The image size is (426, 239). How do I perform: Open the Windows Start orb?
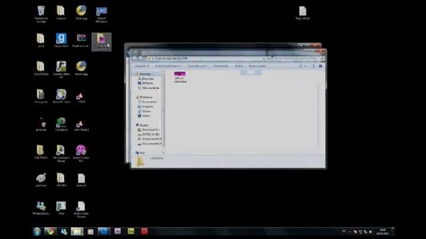click(x=37, y=232)
